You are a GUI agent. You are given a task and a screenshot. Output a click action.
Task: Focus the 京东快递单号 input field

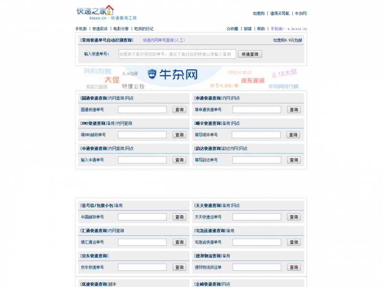click(142, 267)
